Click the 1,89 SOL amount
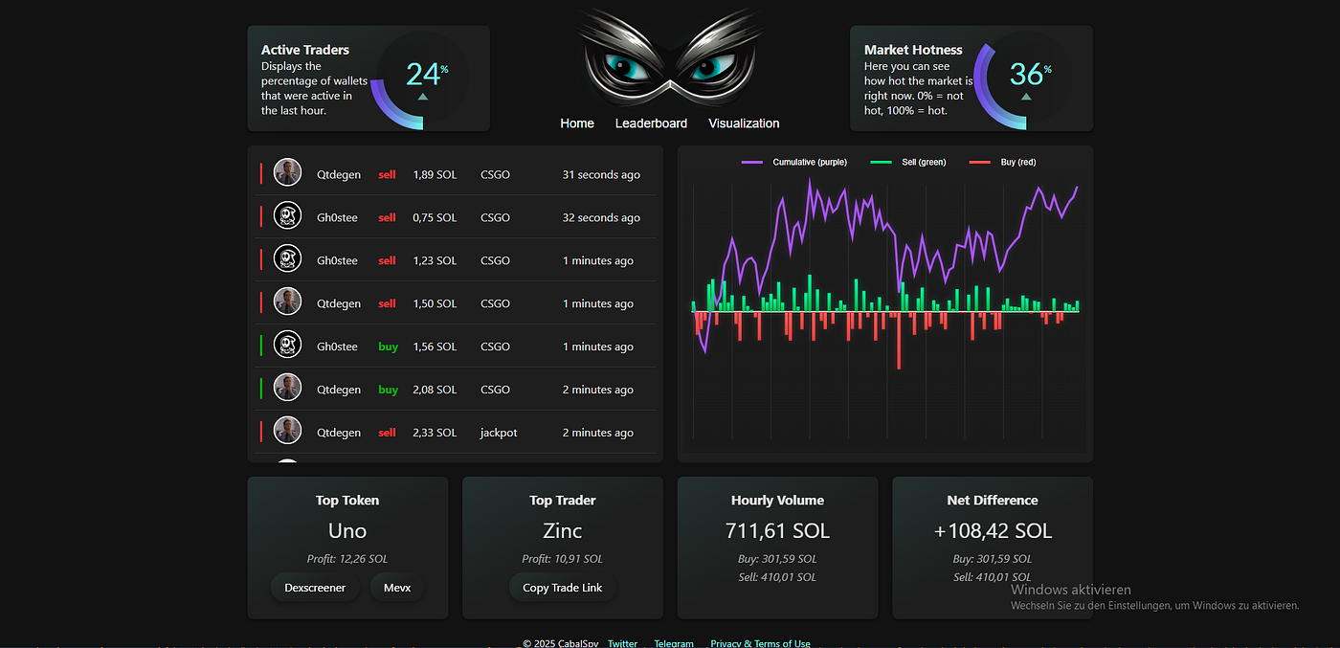1340x648 pixels. (435, 175)
